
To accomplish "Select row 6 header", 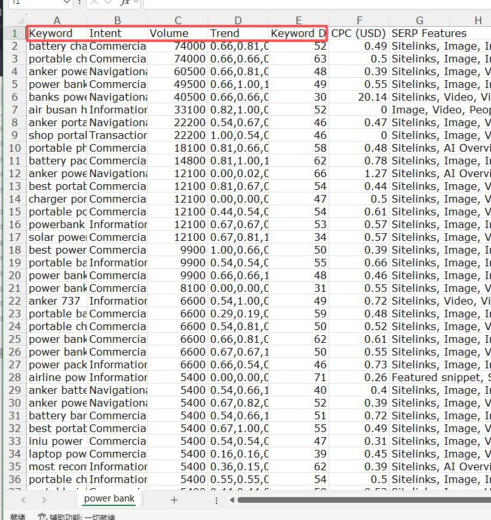I will click(x=13, y=97).
